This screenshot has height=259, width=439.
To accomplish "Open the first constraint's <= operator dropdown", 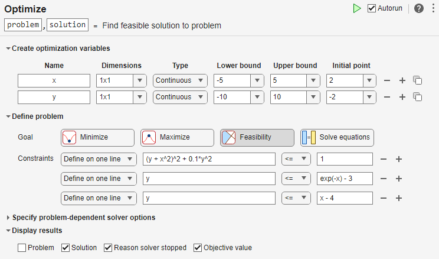I will (x=296, y=158).
